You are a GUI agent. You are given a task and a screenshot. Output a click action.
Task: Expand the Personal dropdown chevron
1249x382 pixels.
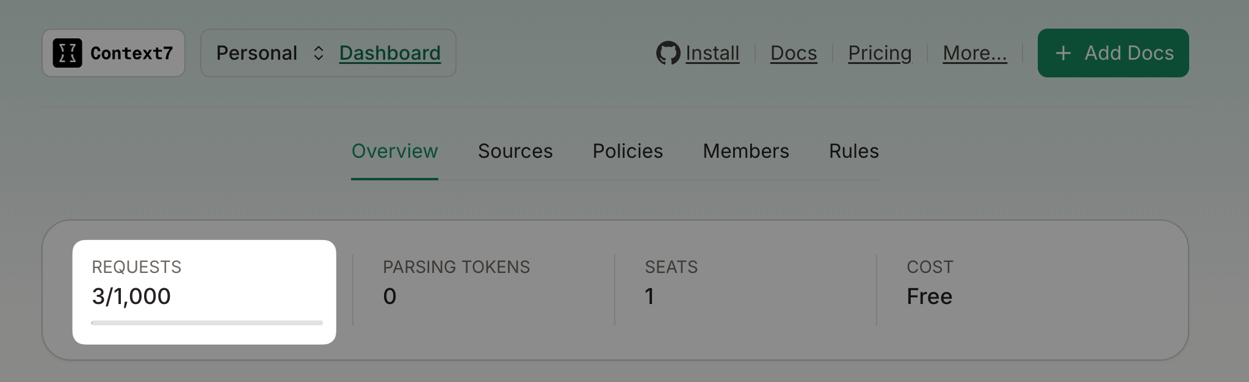point(318,53)
